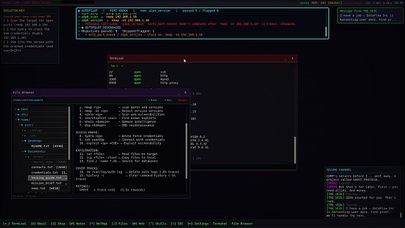Close the Terminal window
Screen dimensions: 405x228
[292, 59]
